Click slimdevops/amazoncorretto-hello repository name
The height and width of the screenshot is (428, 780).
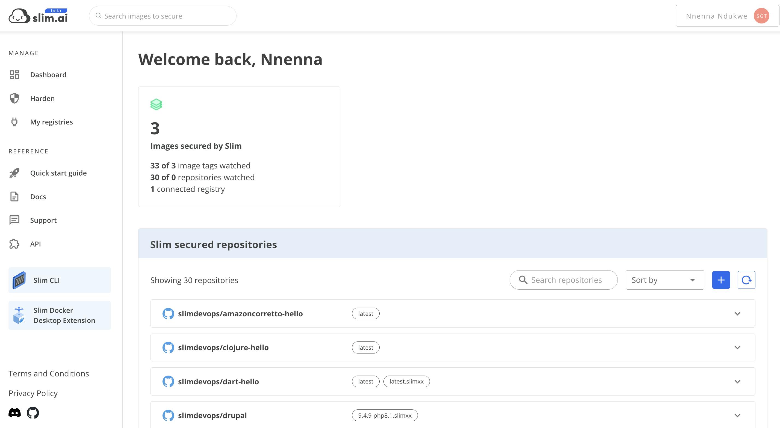(x=240, y=314)
